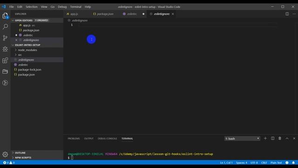Open notifications bell in status bar
Screen dimensions: 298x168
coord(293,163)
